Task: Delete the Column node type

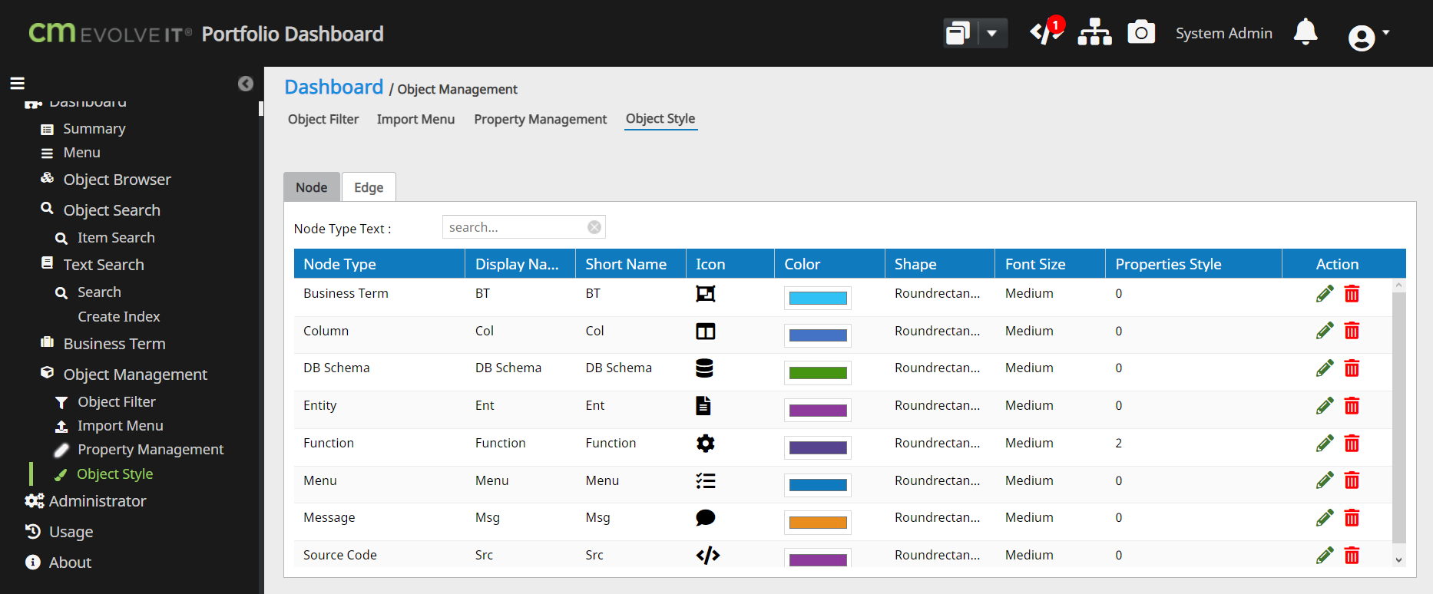Action: [x=1352, y=331]
